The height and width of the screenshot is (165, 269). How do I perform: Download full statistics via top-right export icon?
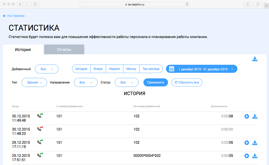254,59
